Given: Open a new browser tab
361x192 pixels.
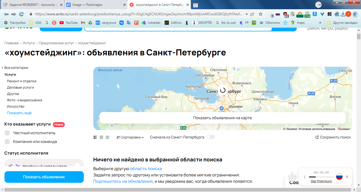Looking at the screenshot, I should [x=196, y=5].
